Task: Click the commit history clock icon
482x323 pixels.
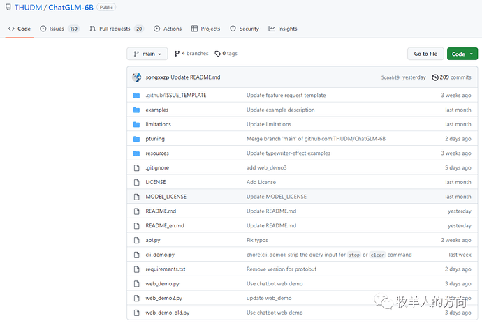Action: (435, 77)
